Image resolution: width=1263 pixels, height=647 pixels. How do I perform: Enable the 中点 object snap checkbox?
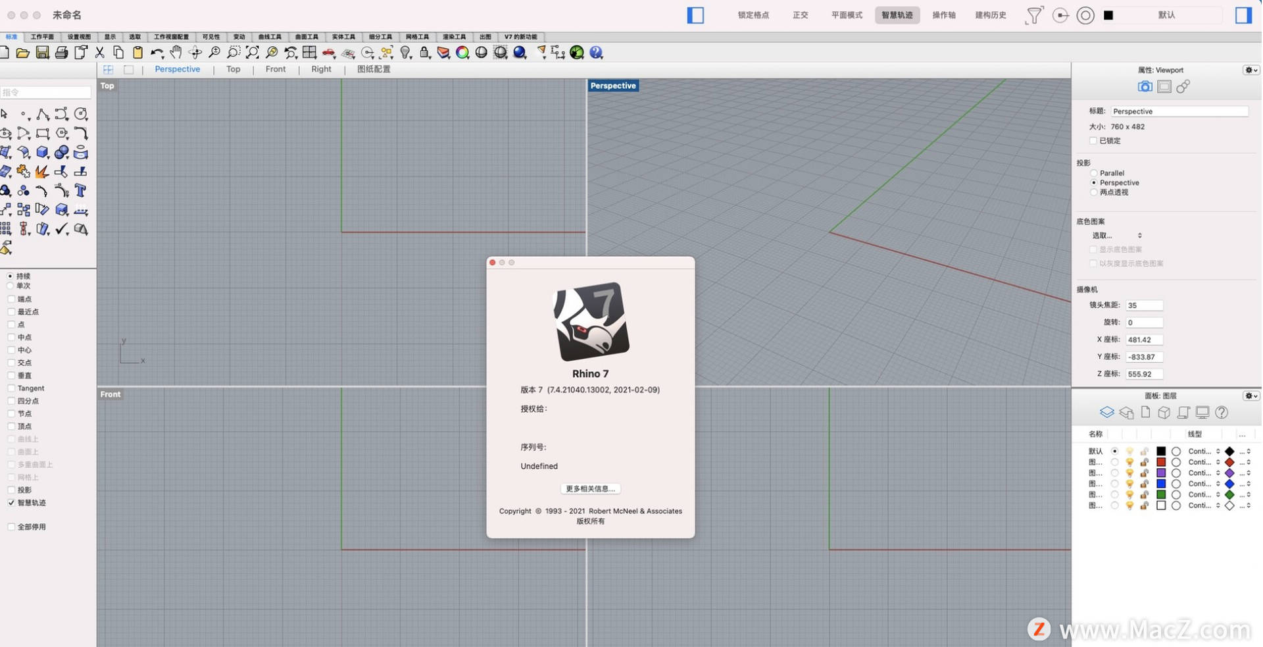point(11,337)
